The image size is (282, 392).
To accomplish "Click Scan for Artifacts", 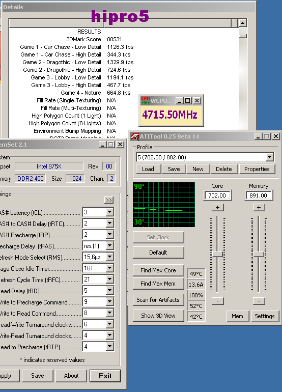I will 158,300.
